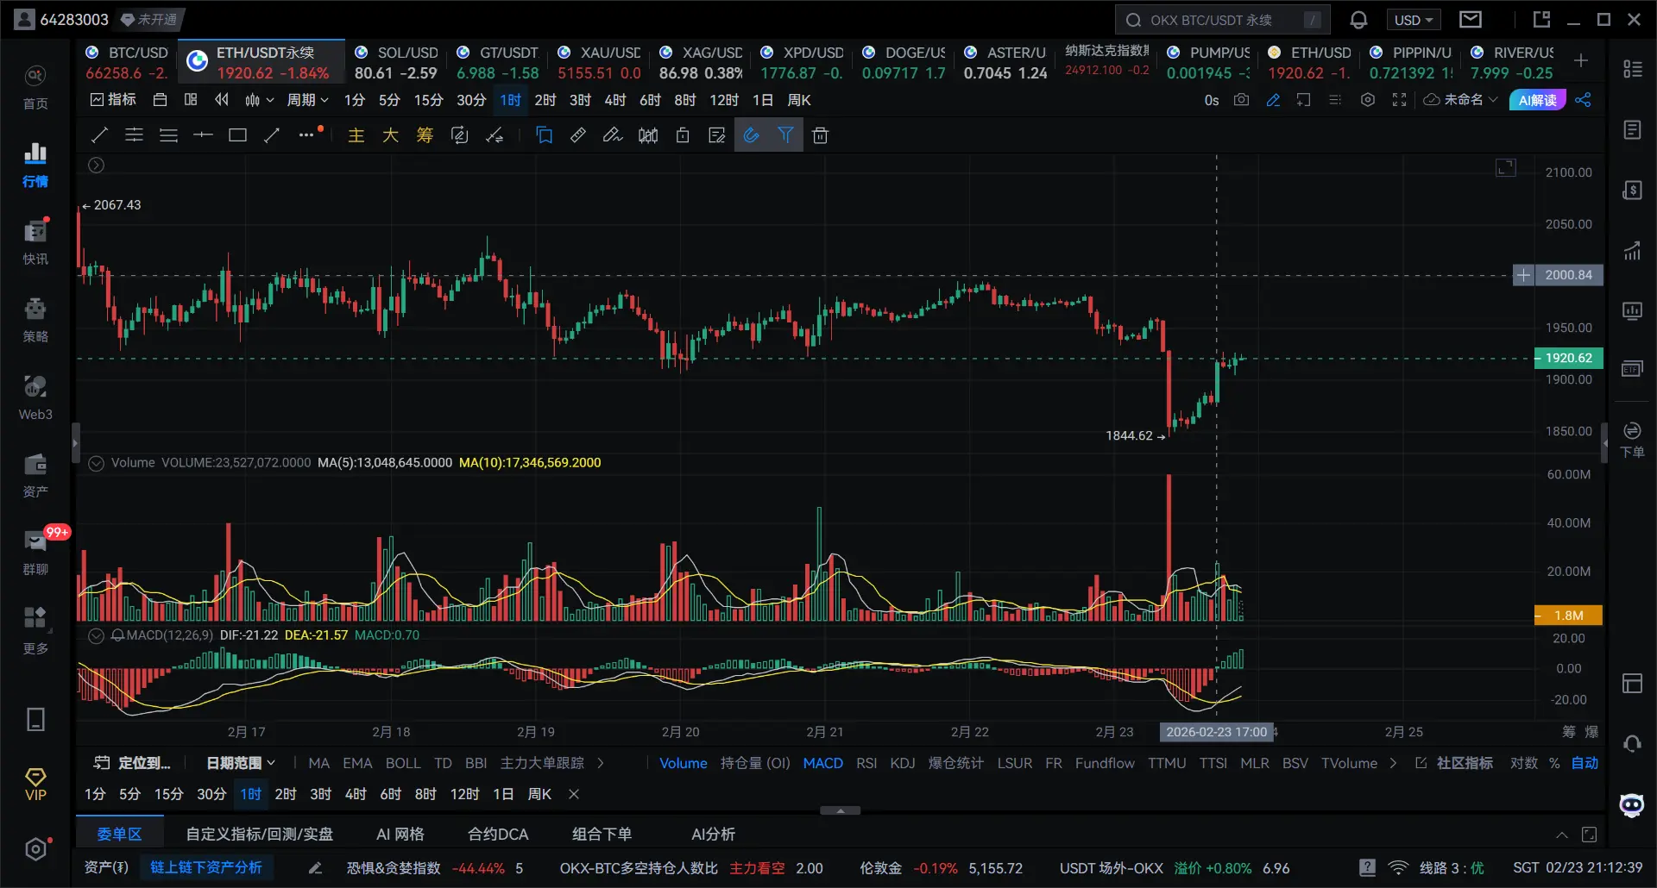
Task: Open the 指标 indicators button
Action: pyautogui.click(x=113, y=100)
